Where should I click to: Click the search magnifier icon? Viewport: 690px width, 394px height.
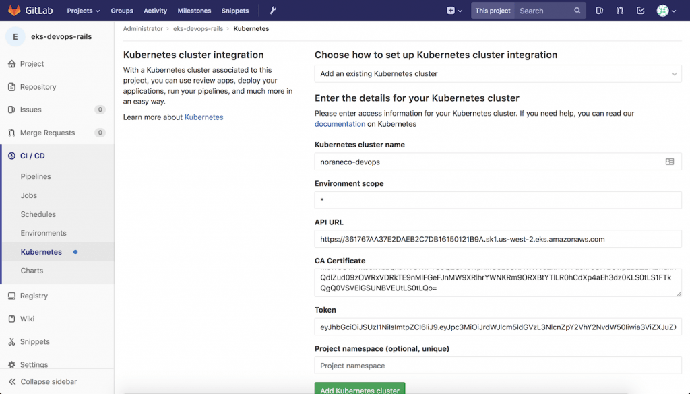point(577,11)
